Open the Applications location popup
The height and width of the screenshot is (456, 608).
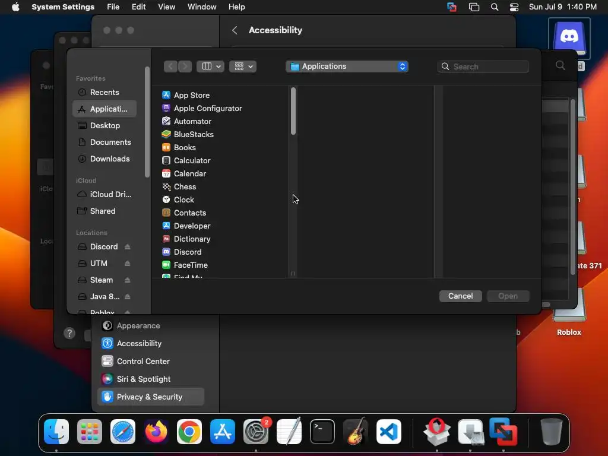click(x=347, y=66)
